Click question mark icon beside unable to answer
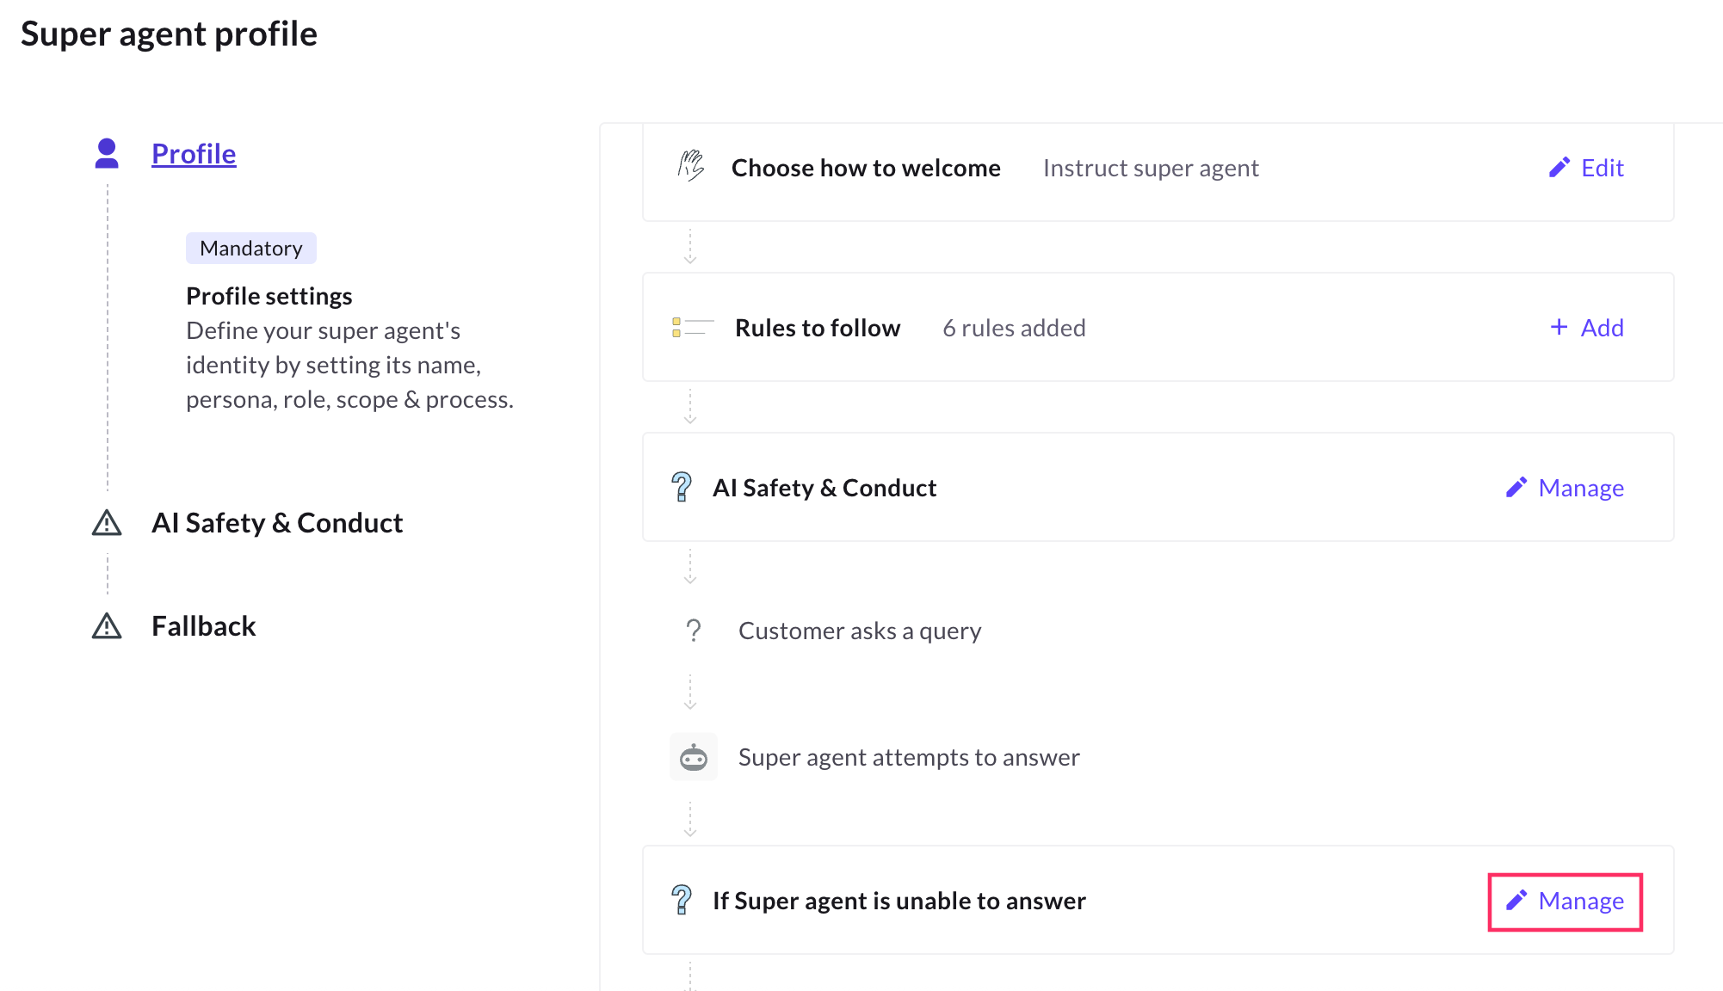 (x=682, y=901)
